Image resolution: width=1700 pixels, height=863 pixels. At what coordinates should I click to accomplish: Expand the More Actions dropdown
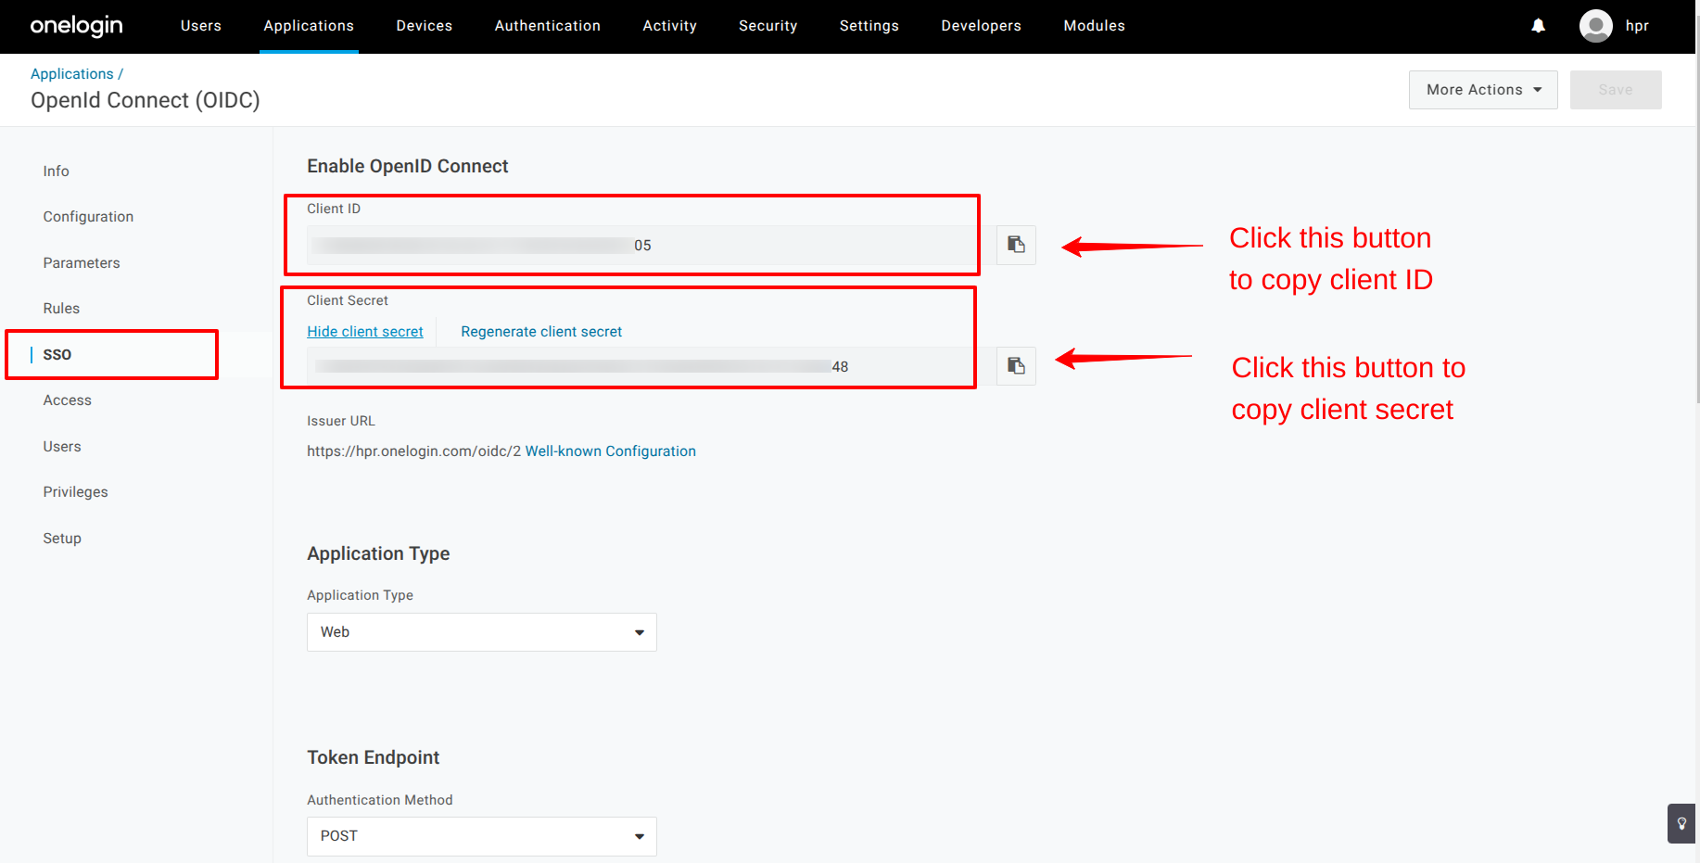[1483, 90]
